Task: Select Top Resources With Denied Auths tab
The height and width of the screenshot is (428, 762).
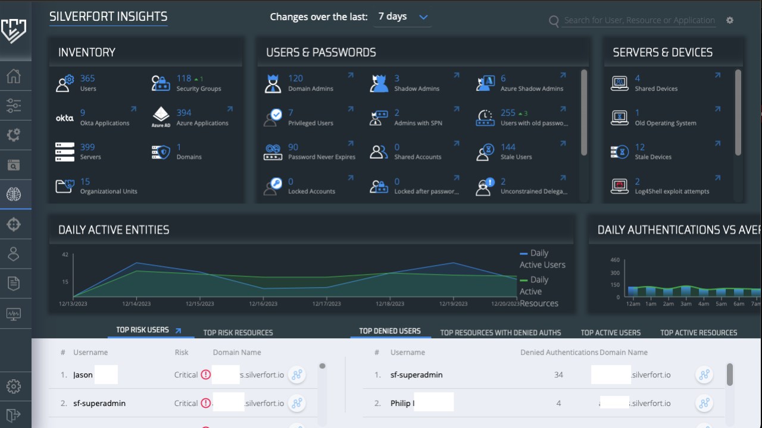Action: tap(501, 332)
